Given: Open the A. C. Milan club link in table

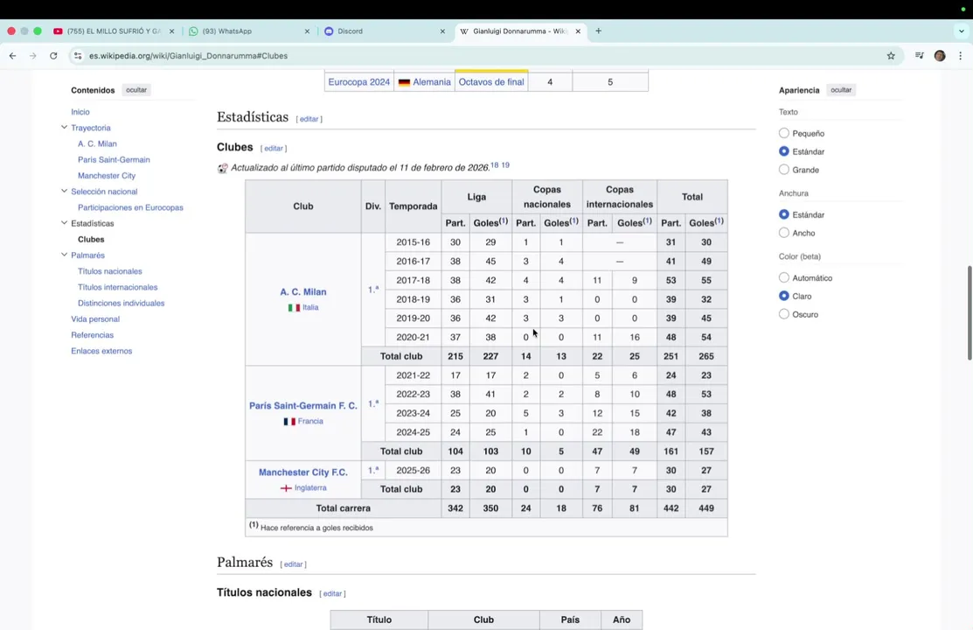Looking at the screenshot, I should click(x=302, y=292).
